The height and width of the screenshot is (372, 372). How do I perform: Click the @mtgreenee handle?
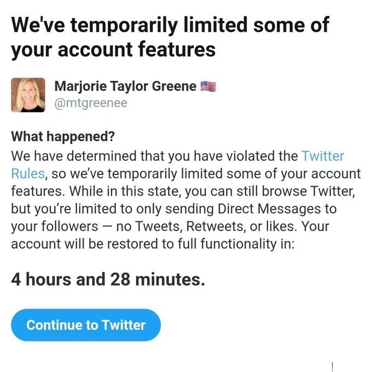click(x=90, y=103)
